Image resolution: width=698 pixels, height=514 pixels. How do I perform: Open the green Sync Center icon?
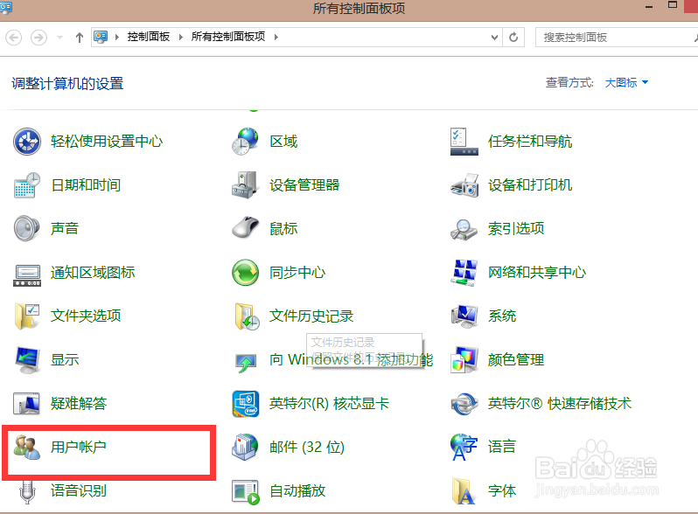pos(245,273)
